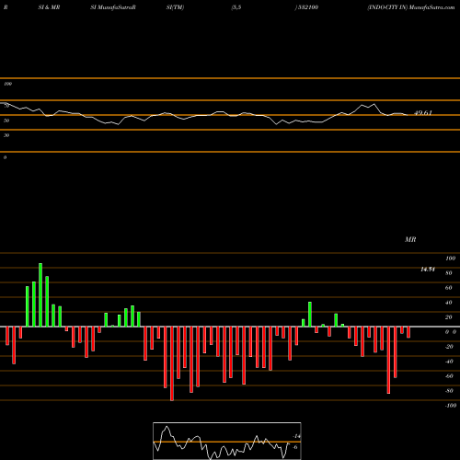Click the MR axis label 40
The image size is (460, 460).
tap(449, 303)
